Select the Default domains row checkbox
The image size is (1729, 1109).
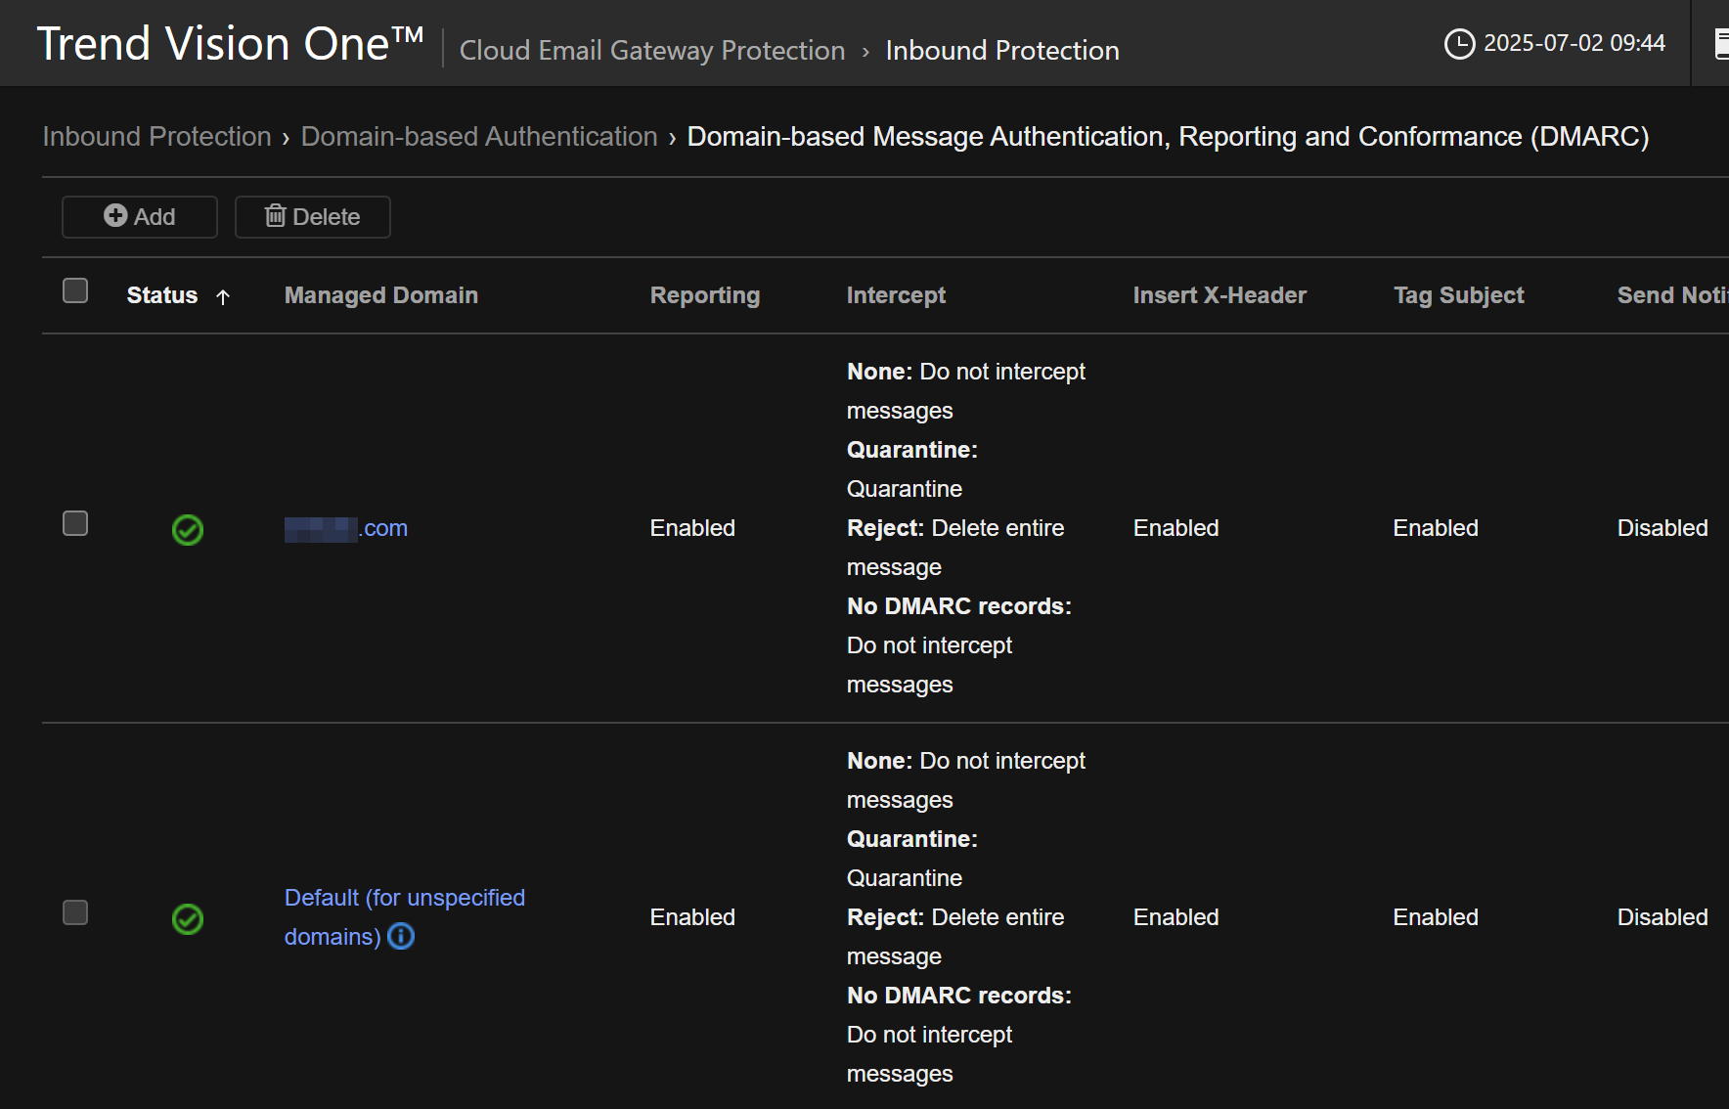pos(75,913)
